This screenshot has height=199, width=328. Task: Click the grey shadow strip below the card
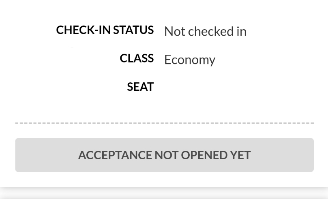[x=164, y=193]
